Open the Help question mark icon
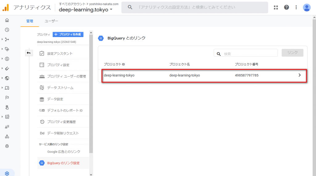This screenshot has width=316, height=176. (286, 7)
